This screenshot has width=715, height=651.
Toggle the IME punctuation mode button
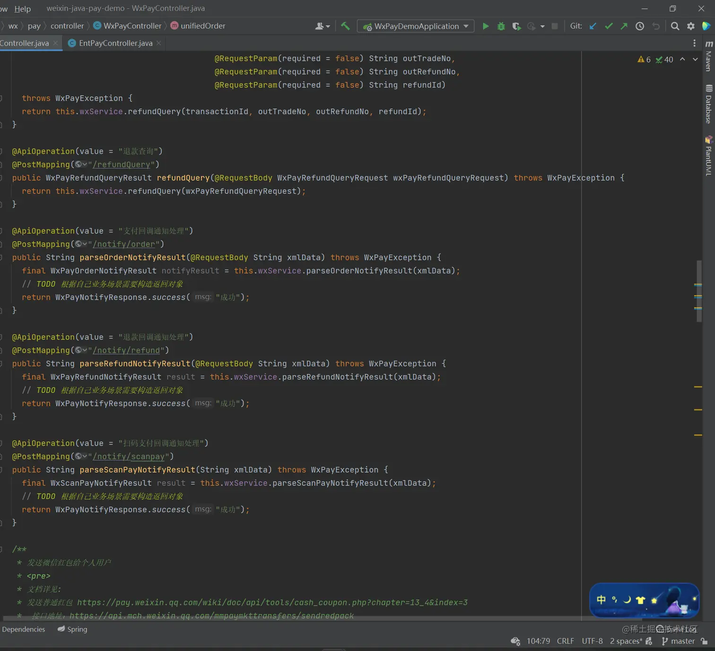614,600
